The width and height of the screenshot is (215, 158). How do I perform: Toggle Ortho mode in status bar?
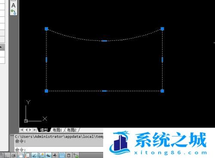coord(7,155)
